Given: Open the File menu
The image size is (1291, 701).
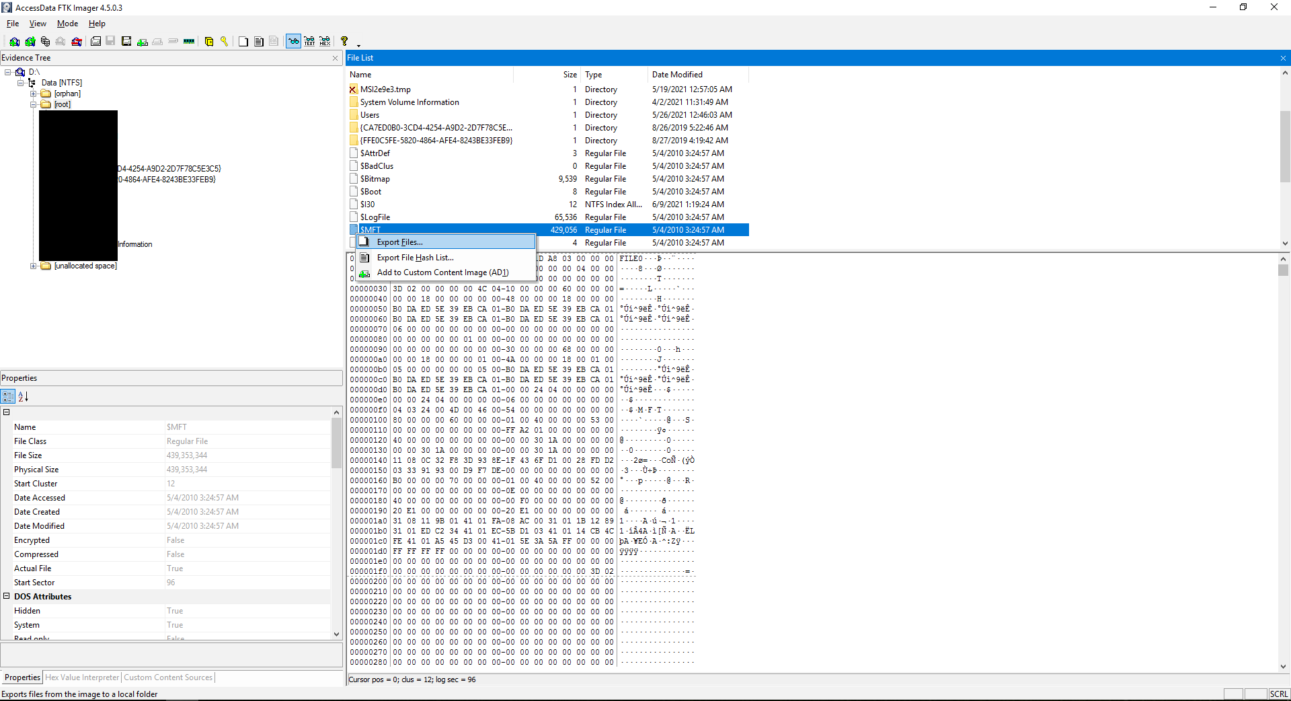Looking at the screenshot, I should pyautogui.click(x=13, y=24).
